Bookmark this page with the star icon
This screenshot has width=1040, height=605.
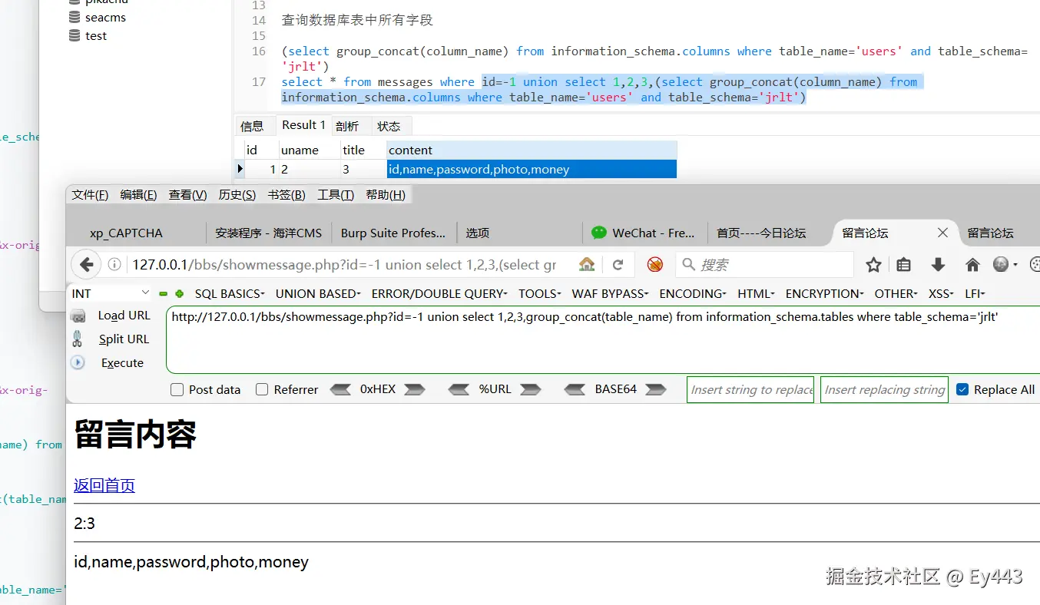click(873, 265)
